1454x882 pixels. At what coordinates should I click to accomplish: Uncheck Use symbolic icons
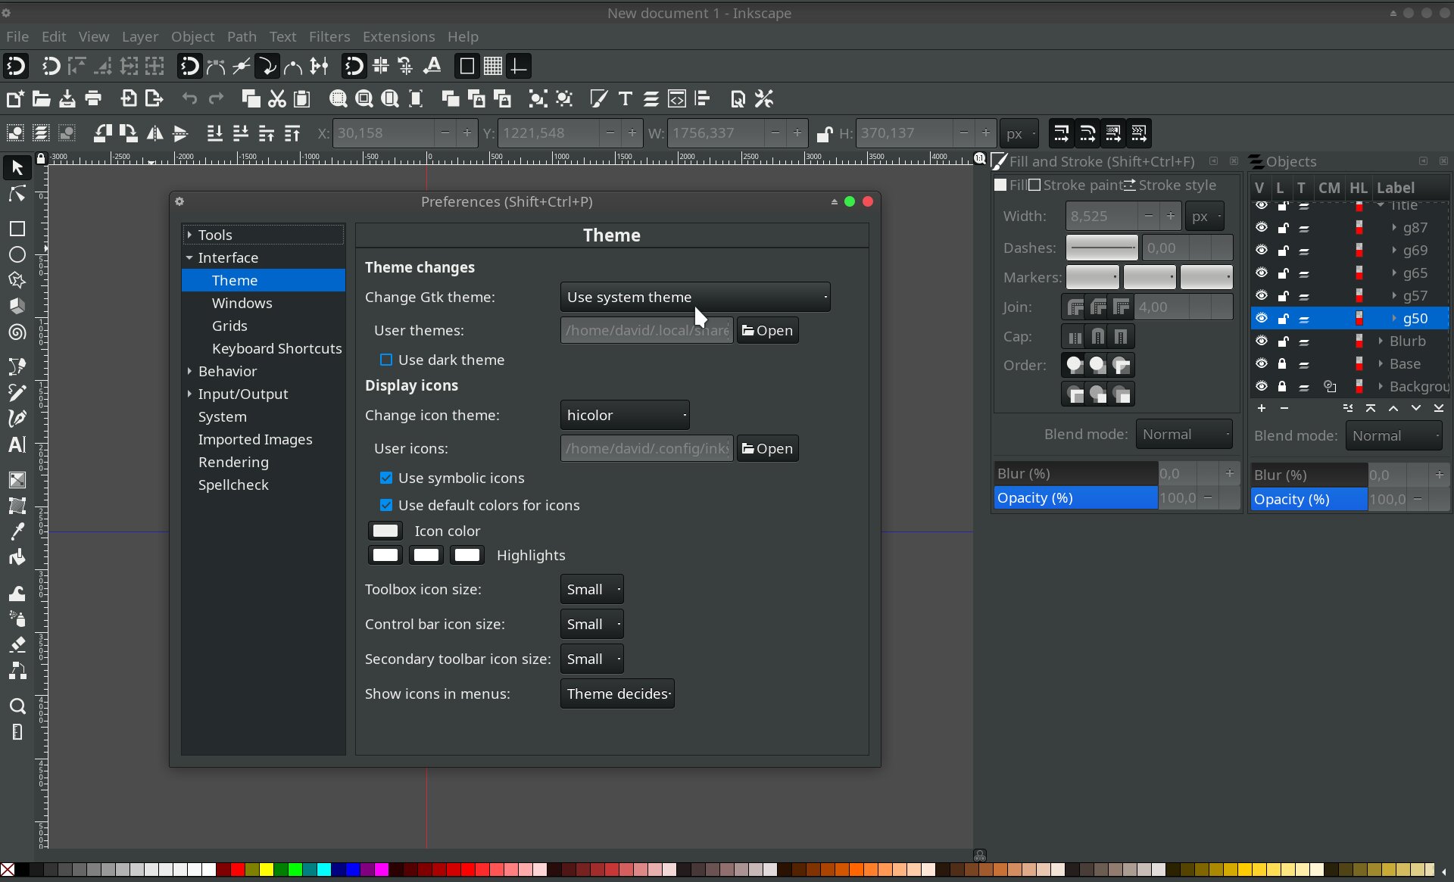[x=386, y=478]
